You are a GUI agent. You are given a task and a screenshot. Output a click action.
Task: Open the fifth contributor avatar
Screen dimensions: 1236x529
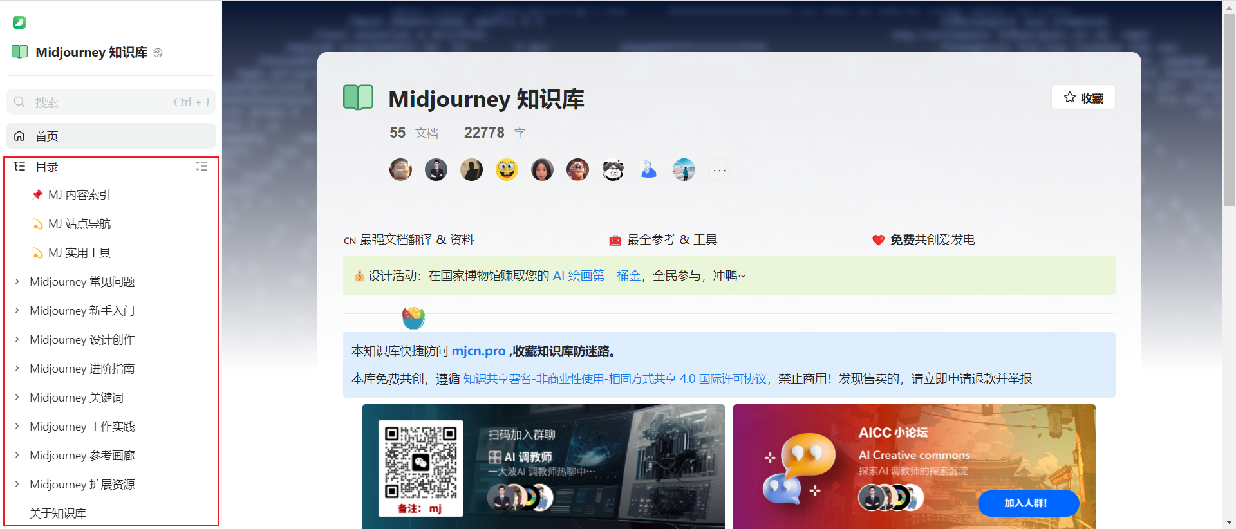click(542, 170)
